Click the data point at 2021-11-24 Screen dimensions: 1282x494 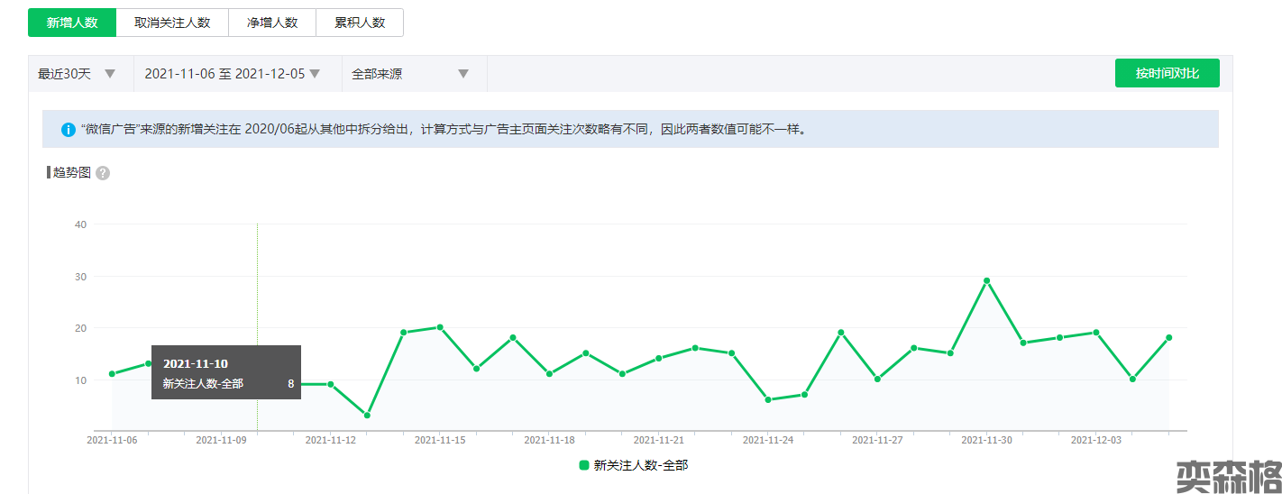click(768, 399)
